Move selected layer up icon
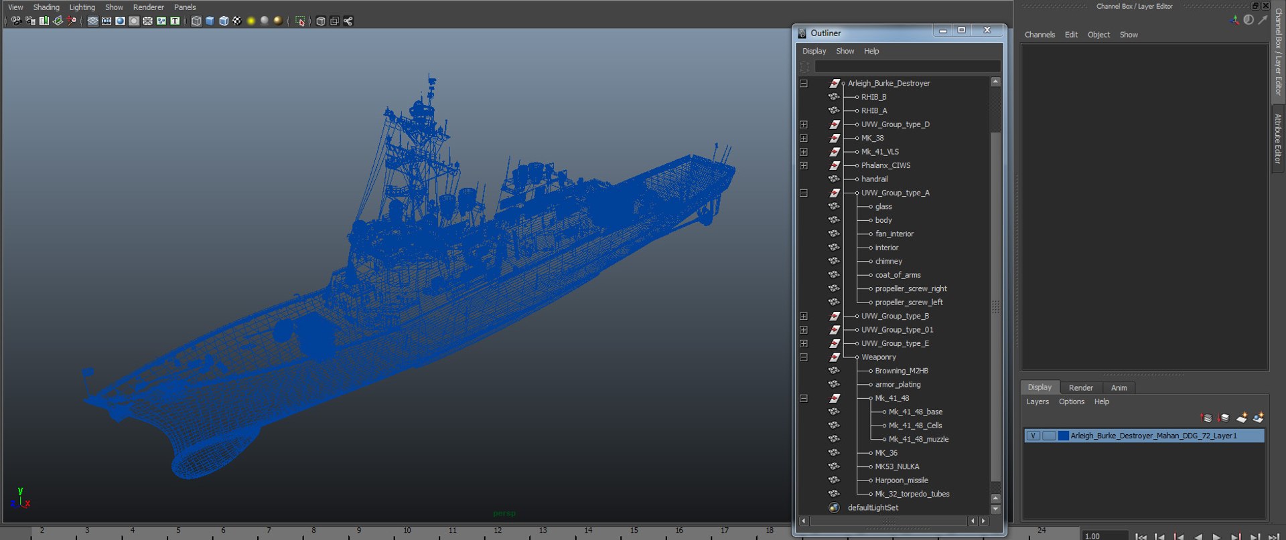The height and width of the screenshot is (540, 1286). tap(1206, 418)
